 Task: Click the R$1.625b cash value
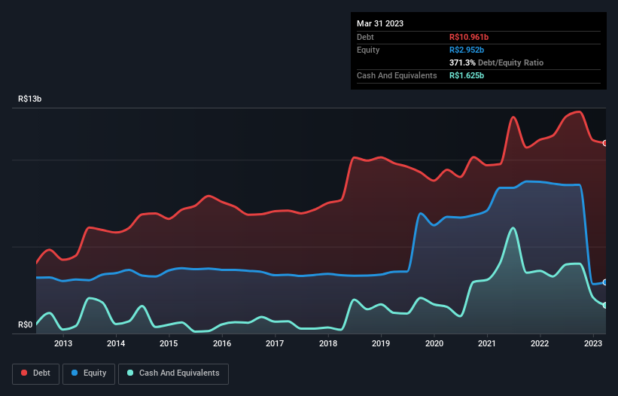pos(467,75)
